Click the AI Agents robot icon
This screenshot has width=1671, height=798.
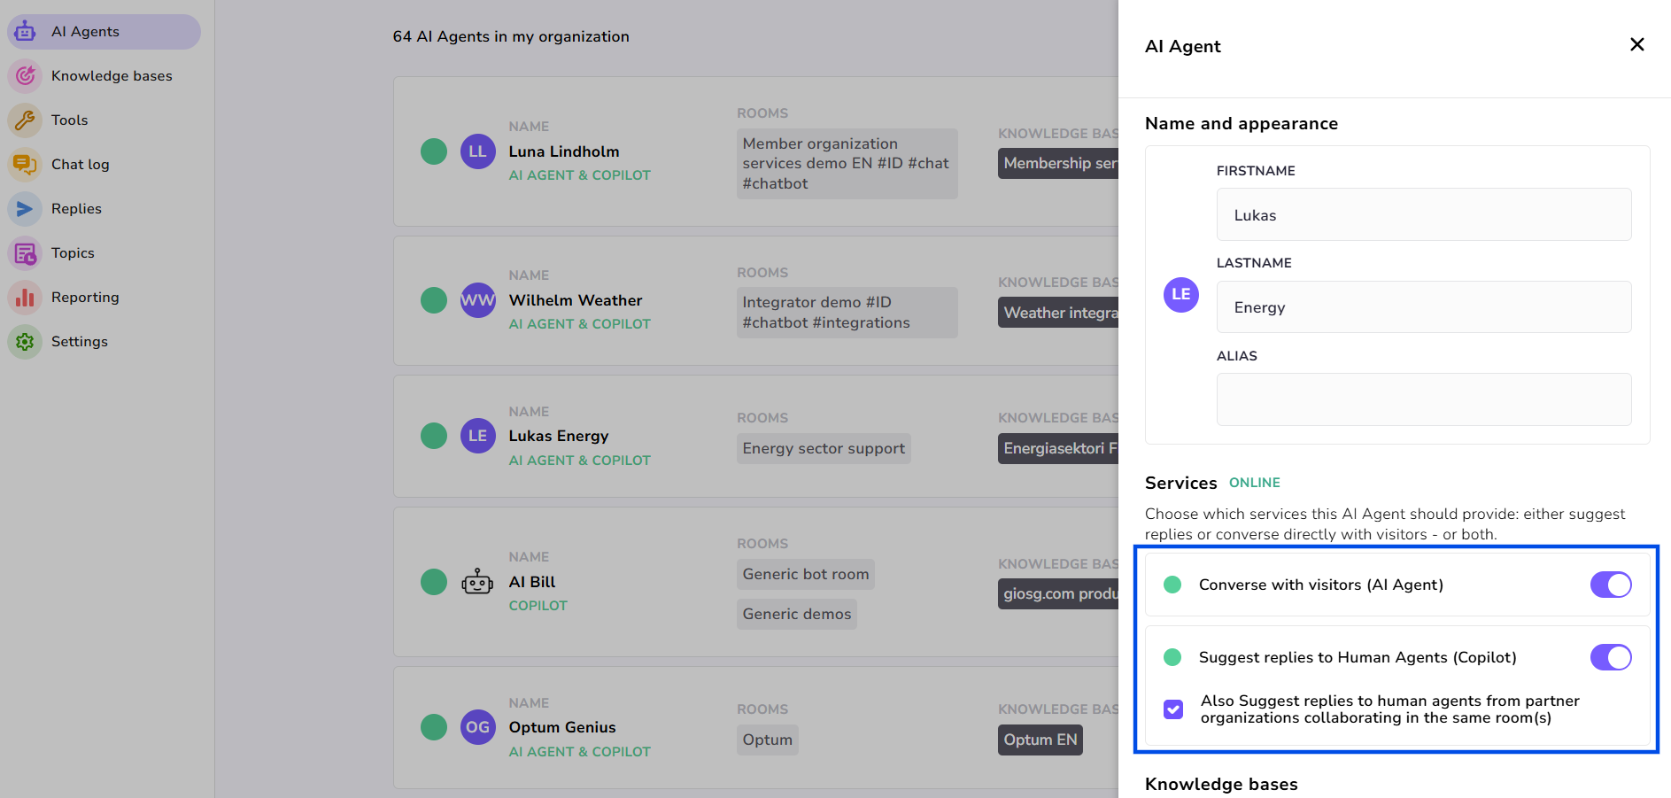point(25,32)
